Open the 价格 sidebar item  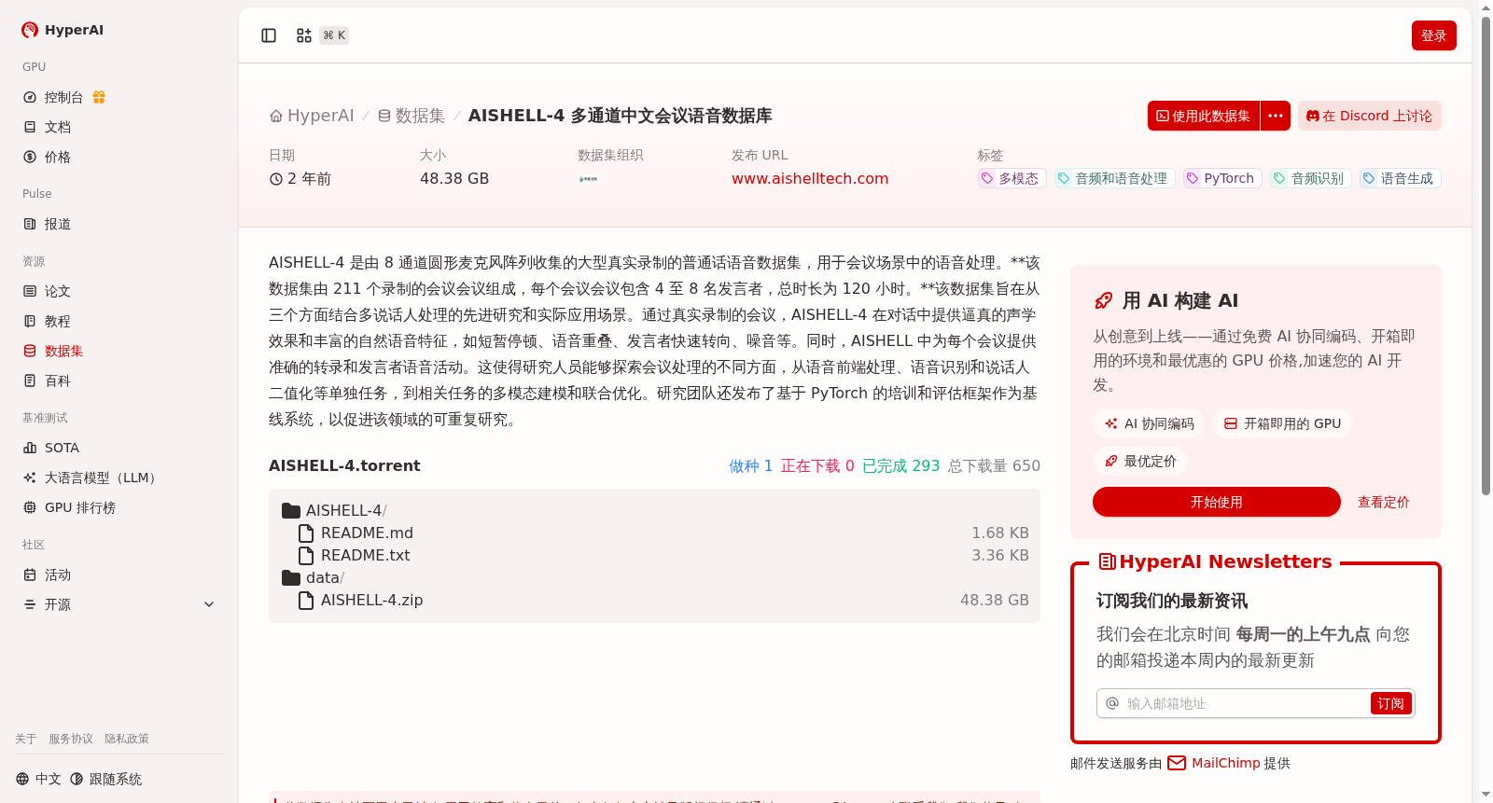(119, 157)
